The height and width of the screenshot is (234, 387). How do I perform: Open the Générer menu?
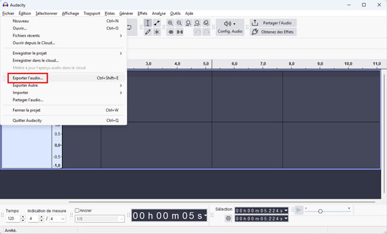tap(126, 14)
